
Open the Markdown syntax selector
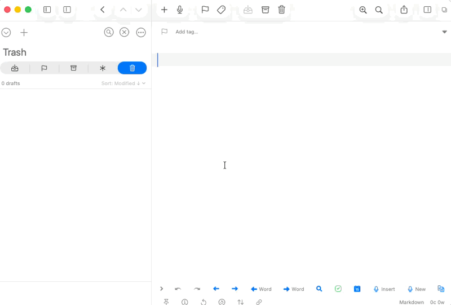pos(412,302)
